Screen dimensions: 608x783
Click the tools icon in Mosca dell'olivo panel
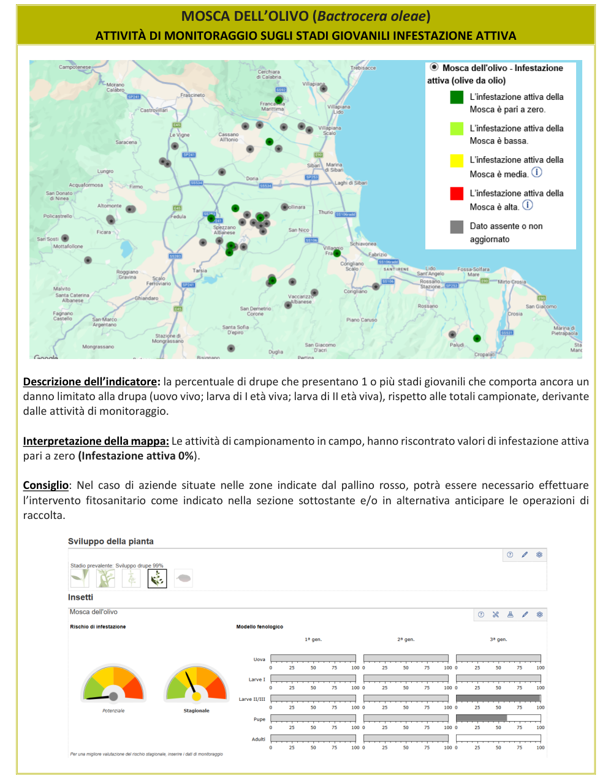(496, 615)
